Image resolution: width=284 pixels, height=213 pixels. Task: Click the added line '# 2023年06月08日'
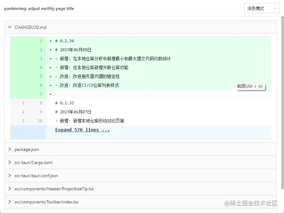(141, 50)
